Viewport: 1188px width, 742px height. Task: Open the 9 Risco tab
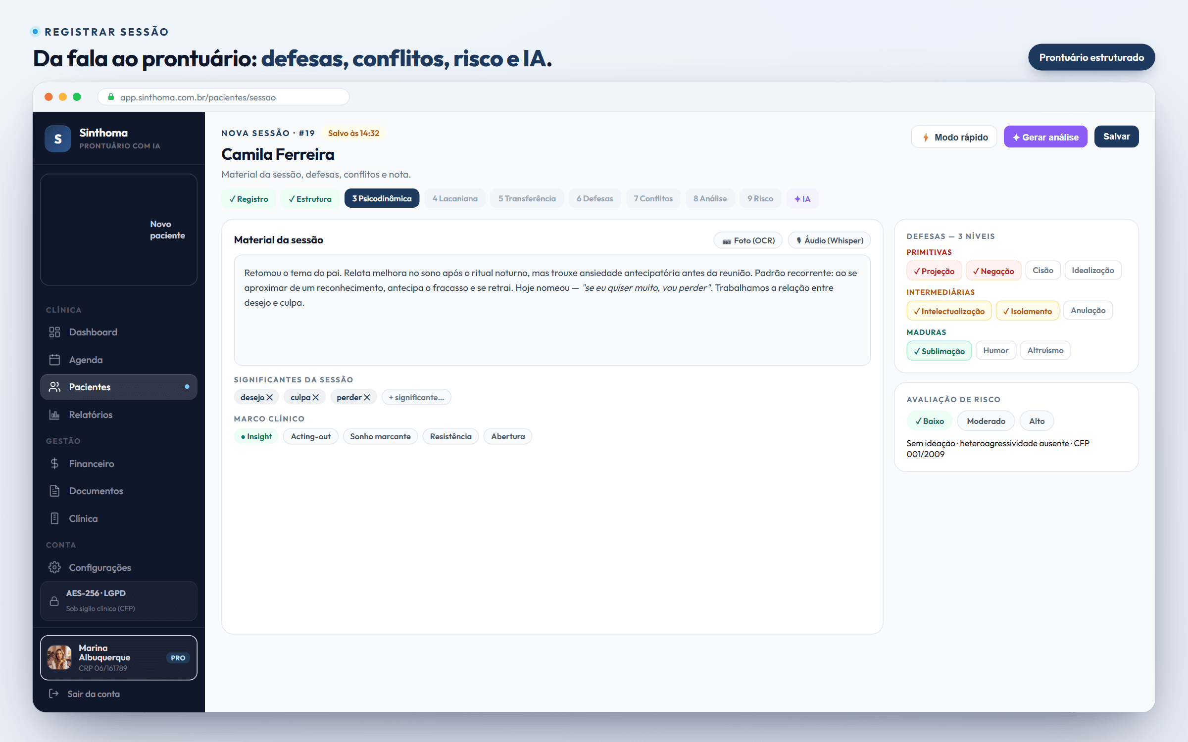(760, 198)
